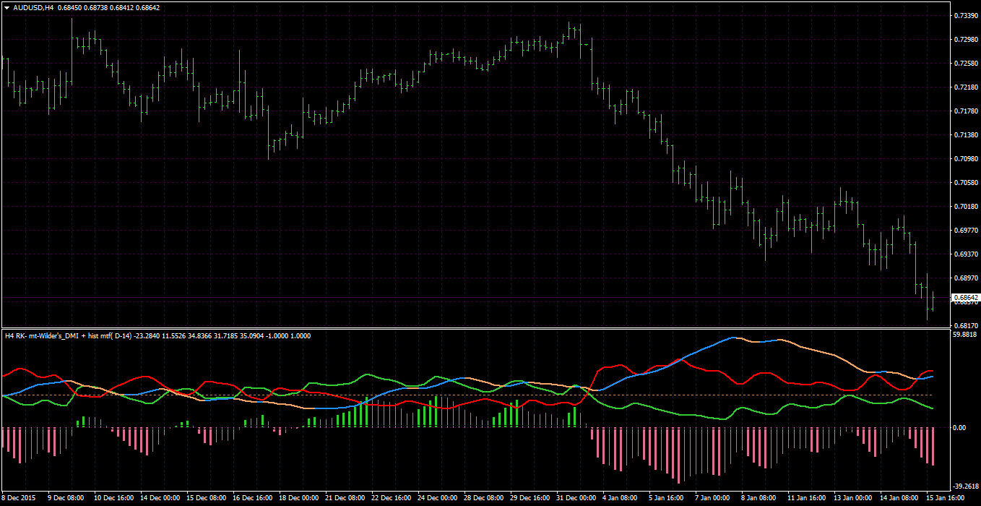
Task: Click the 21 Dec 08:00 time label
Action: [x=345, y=498]
